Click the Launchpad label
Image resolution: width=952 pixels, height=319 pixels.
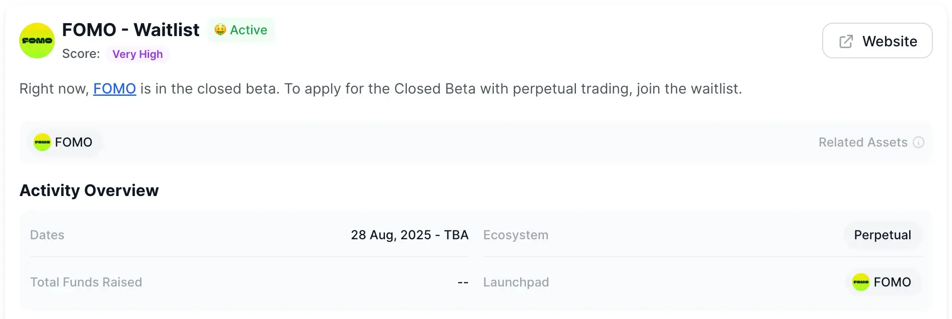coord(516,282)
